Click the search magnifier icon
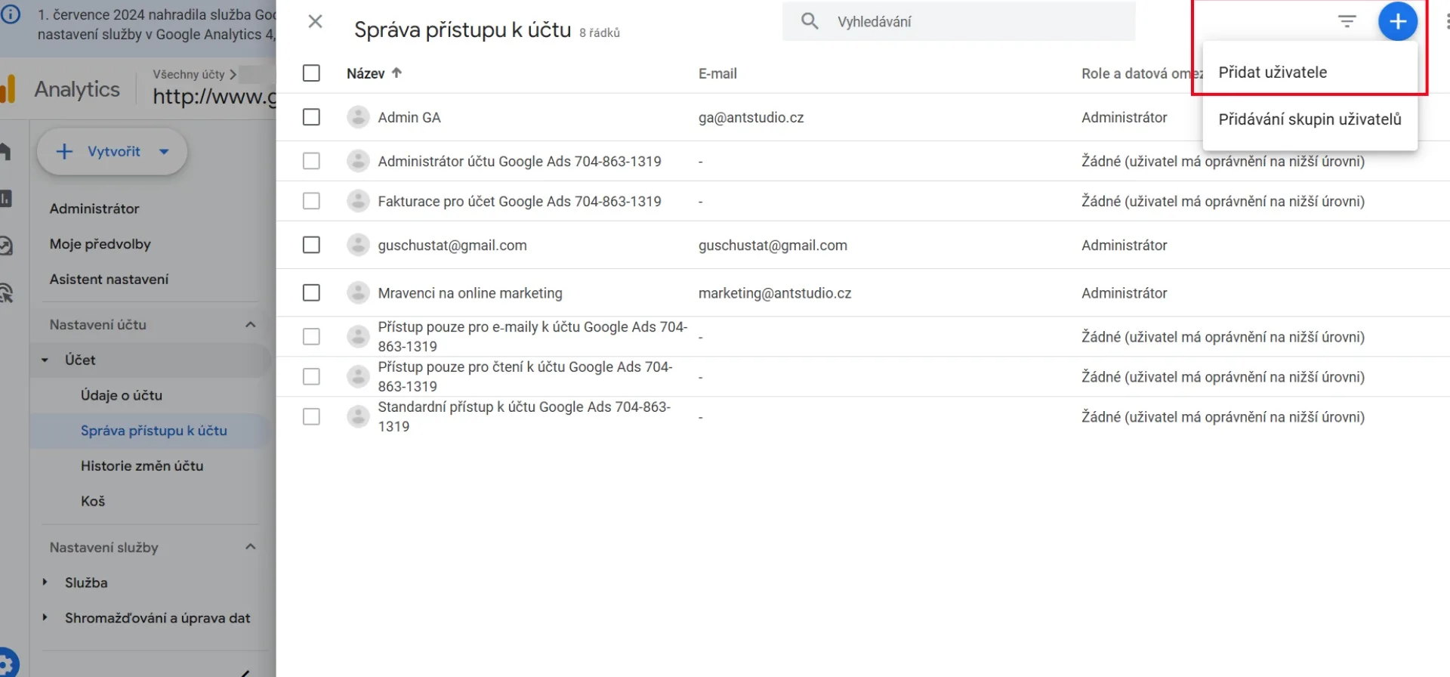The image size is (1450, 677). point(810,21)
